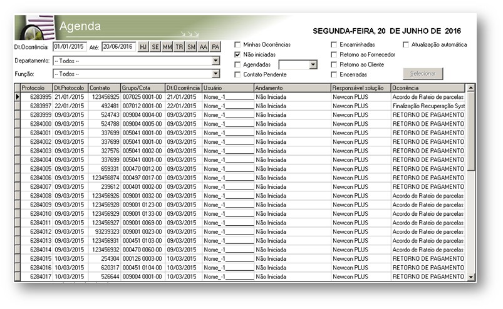Screen dimensions: 503x309
Task: Click the SE date shortcut button
Action: coord(155,47)
